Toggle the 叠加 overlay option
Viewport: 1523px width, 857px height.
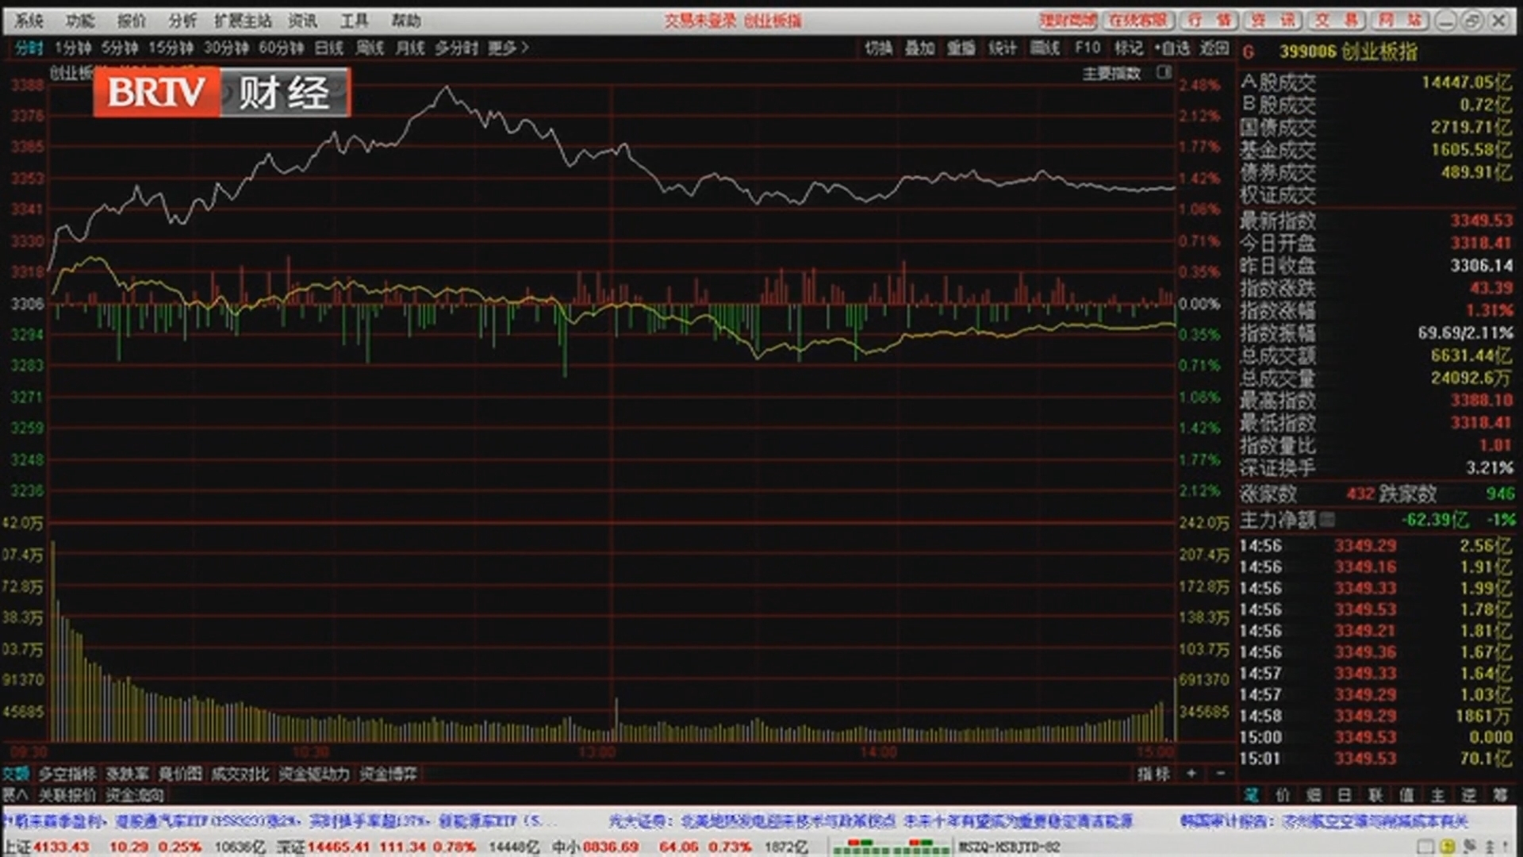[919, 48]
